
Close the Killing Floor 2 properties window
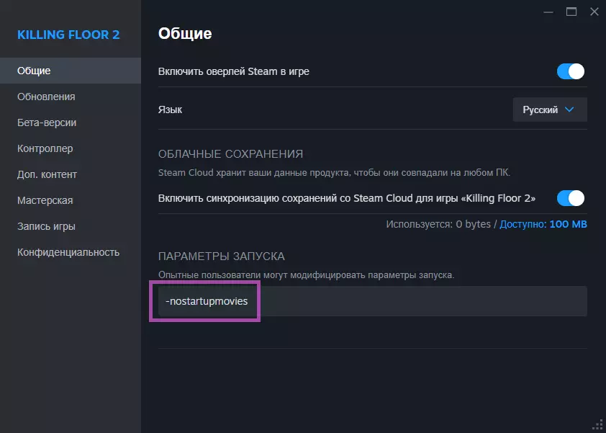594,11
